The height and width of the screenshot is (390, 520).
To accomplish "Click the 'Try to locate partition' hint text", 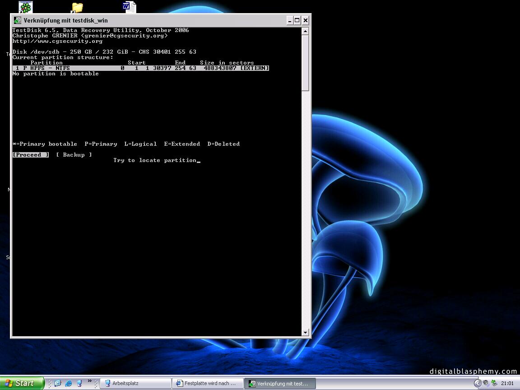I will click(155, 160).
